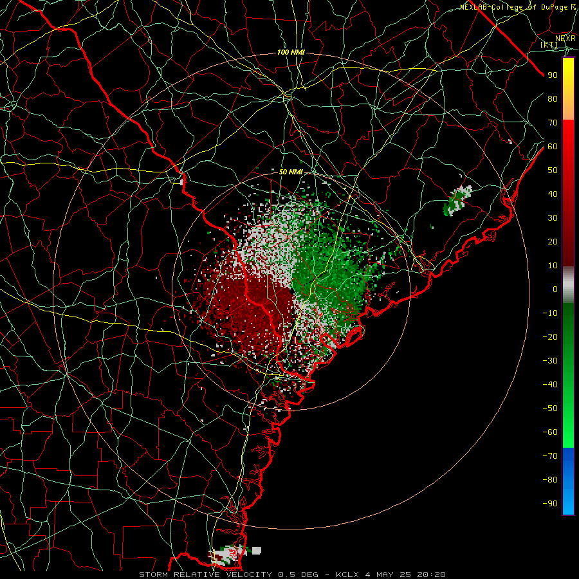This screenshot has width=579, height=579.
Task: Click the Storm Relative Velocity product caption
Action: point(293,574)
